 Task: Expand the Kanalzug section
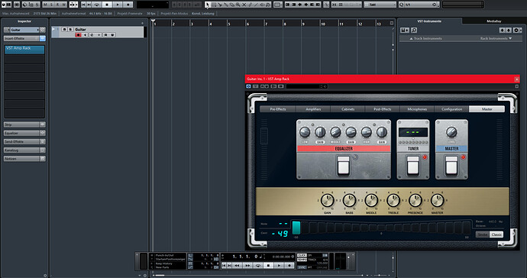click(22, 150)
